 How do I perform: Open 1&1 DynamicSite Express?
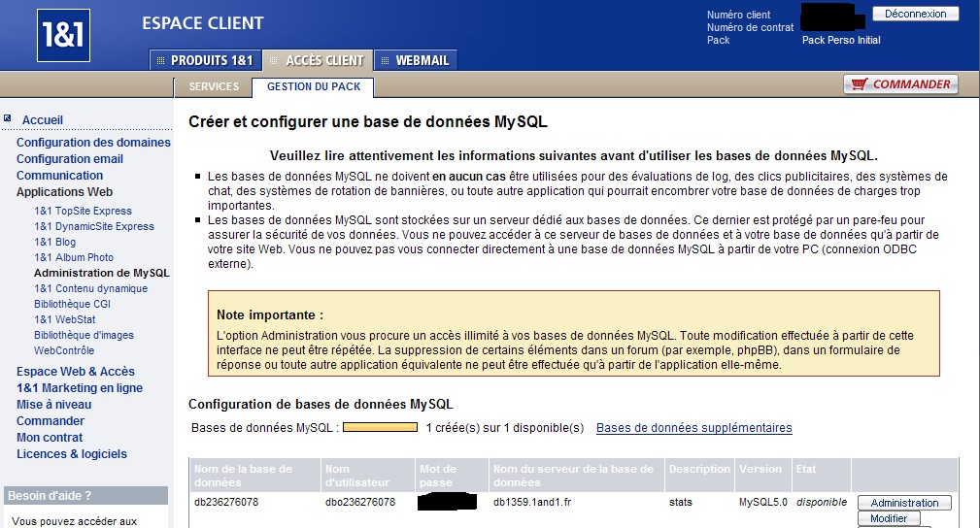[94, 227]
